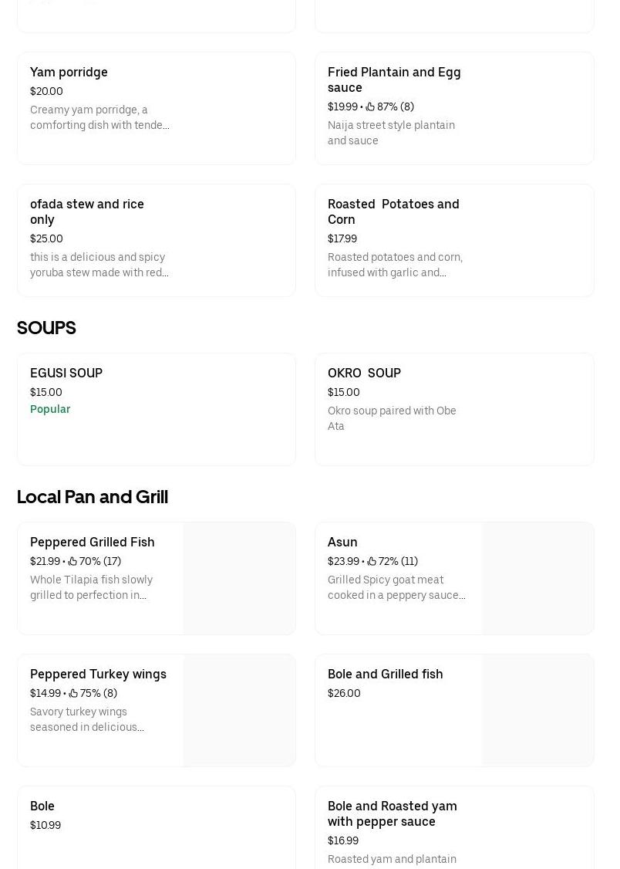Image resolution: width=620 pixels, height=869 pixels.
Task: Select the thumbs-up icon on Peppered Grilled Fish
Action: pyautogui.click(x=72, y=561)
